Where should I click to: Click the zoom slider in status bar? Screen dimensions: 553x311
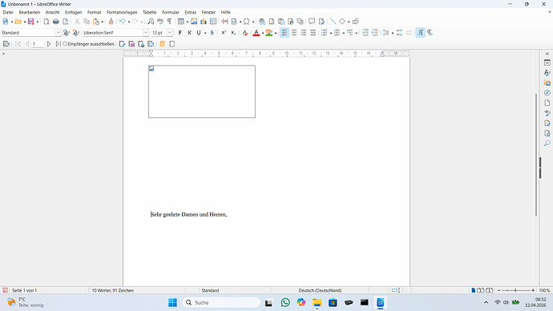click(x=515, y=290)
